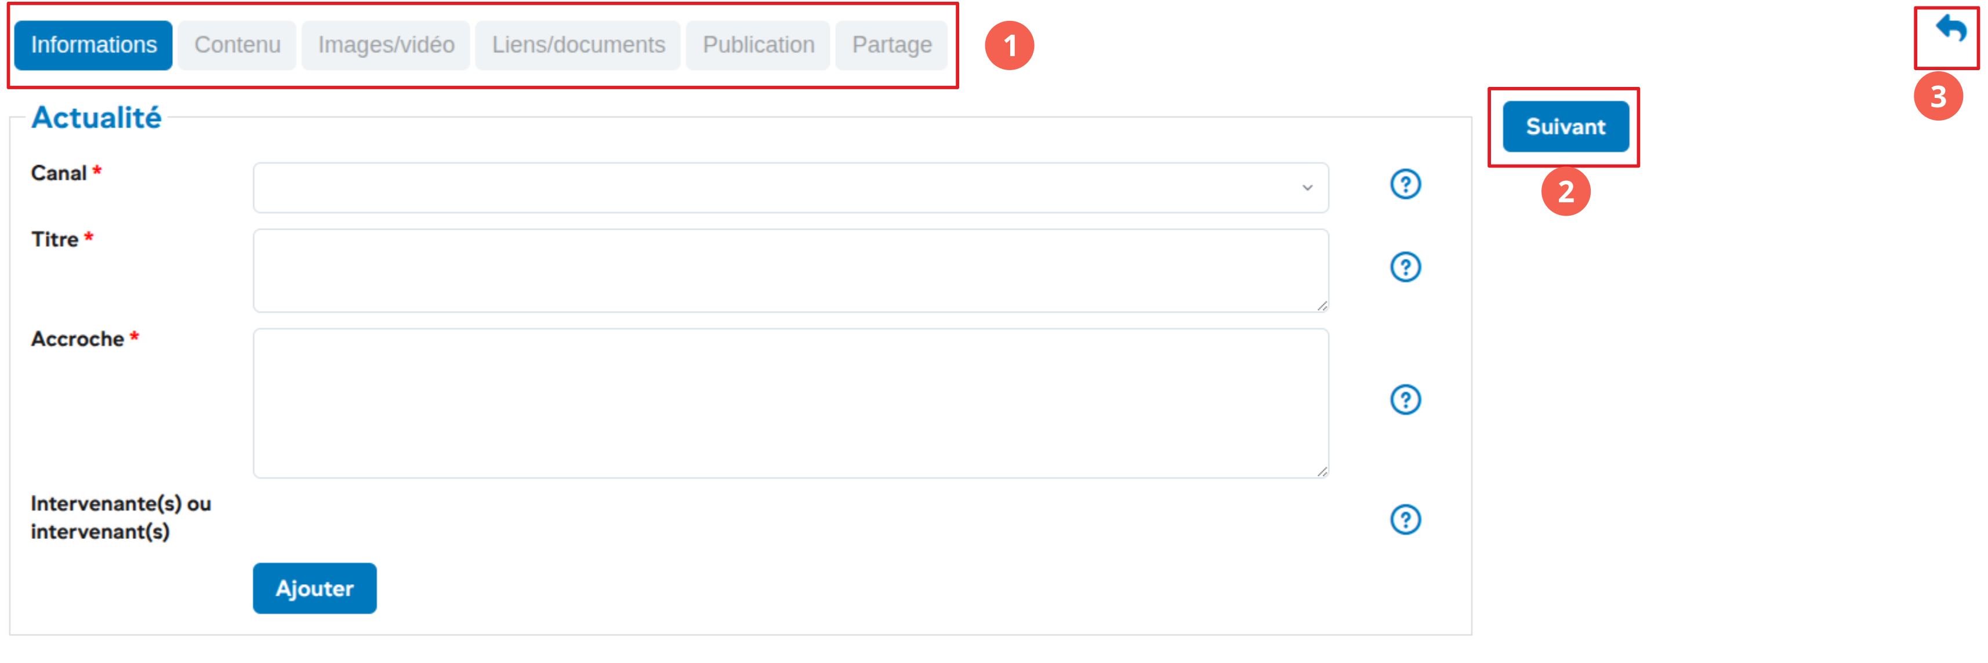Open the Images/vidéo tab
1988x663 pixels.
tap(386, 45)
